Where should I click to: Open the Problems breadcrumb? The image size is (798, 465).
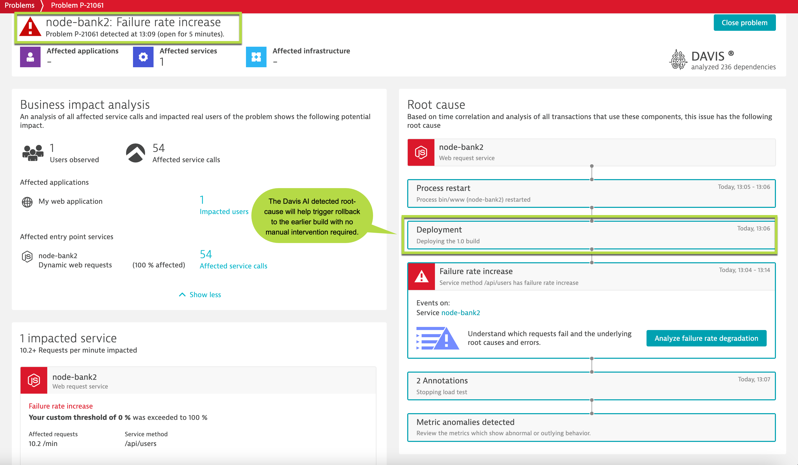20,5
